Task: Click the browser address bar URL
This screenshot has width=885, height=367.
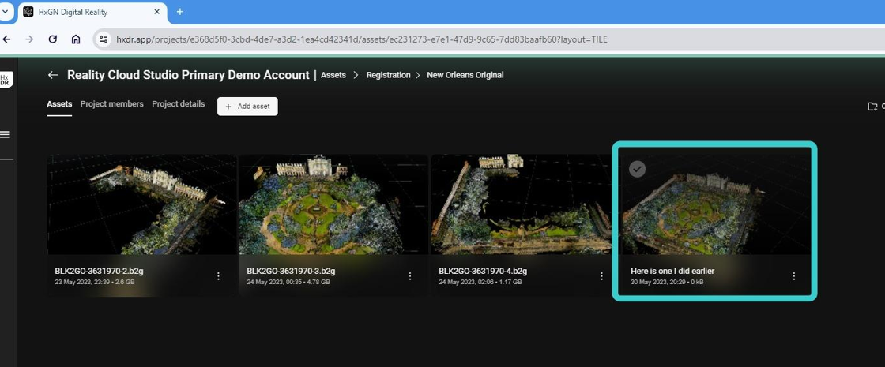Action: [x=361, y=39]
